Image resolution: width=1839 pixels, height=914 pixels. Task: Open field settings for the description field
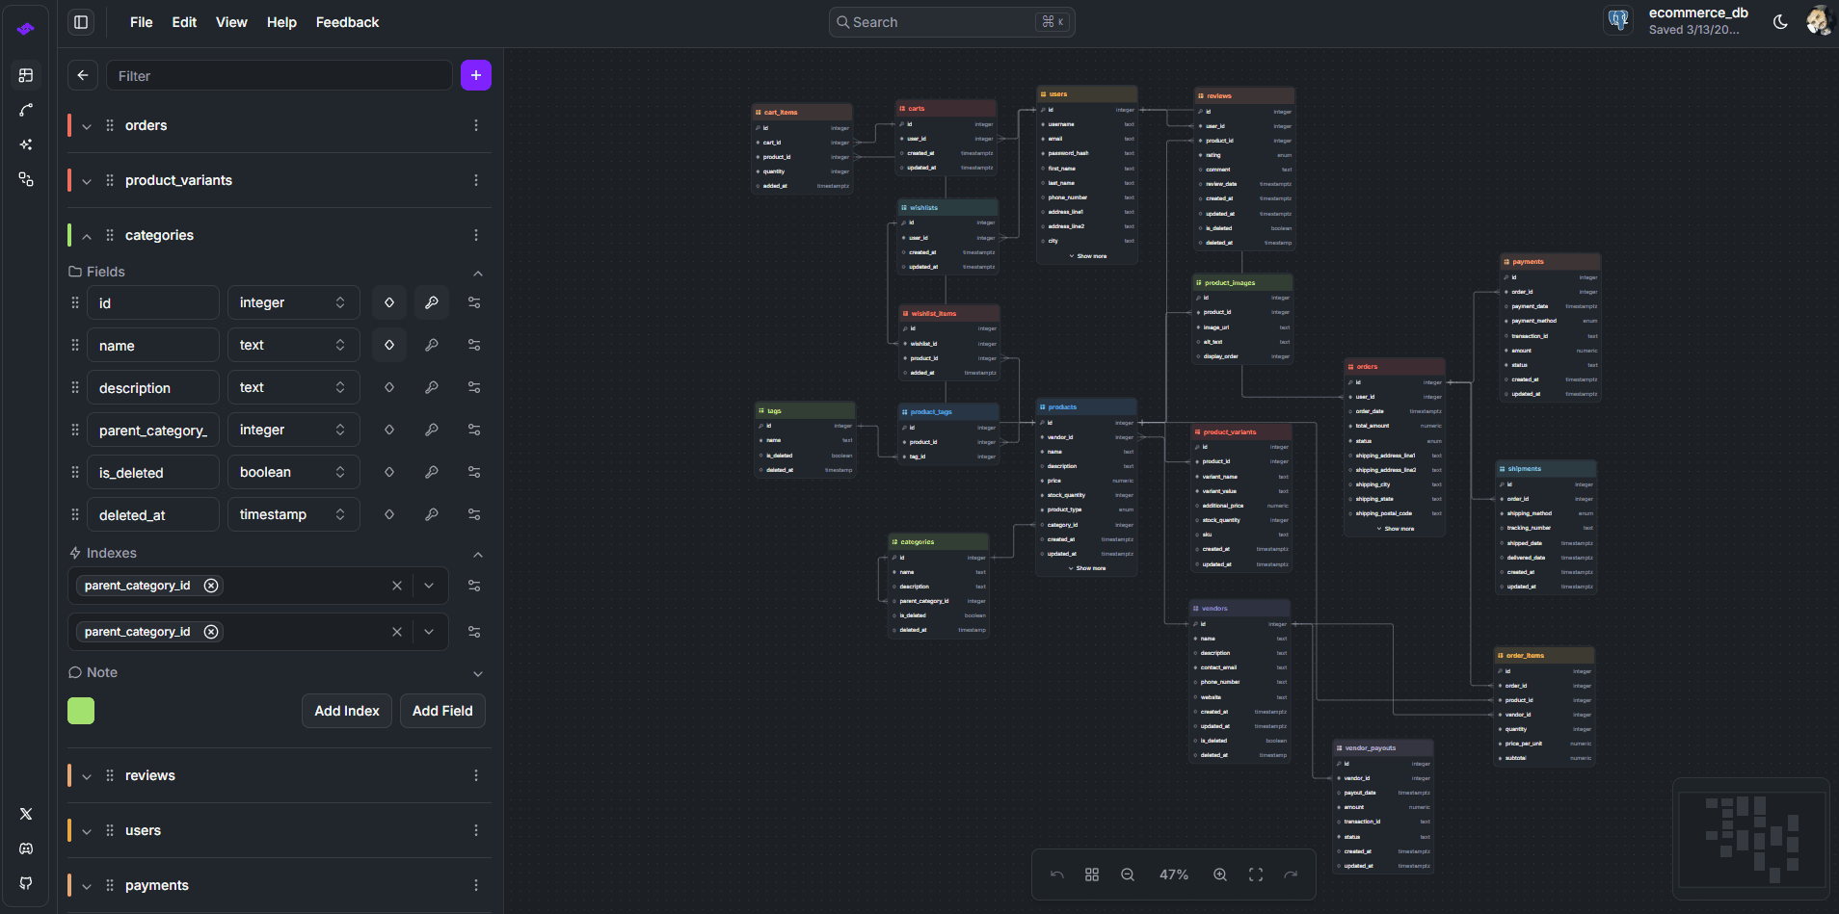(x=474, y=386)
